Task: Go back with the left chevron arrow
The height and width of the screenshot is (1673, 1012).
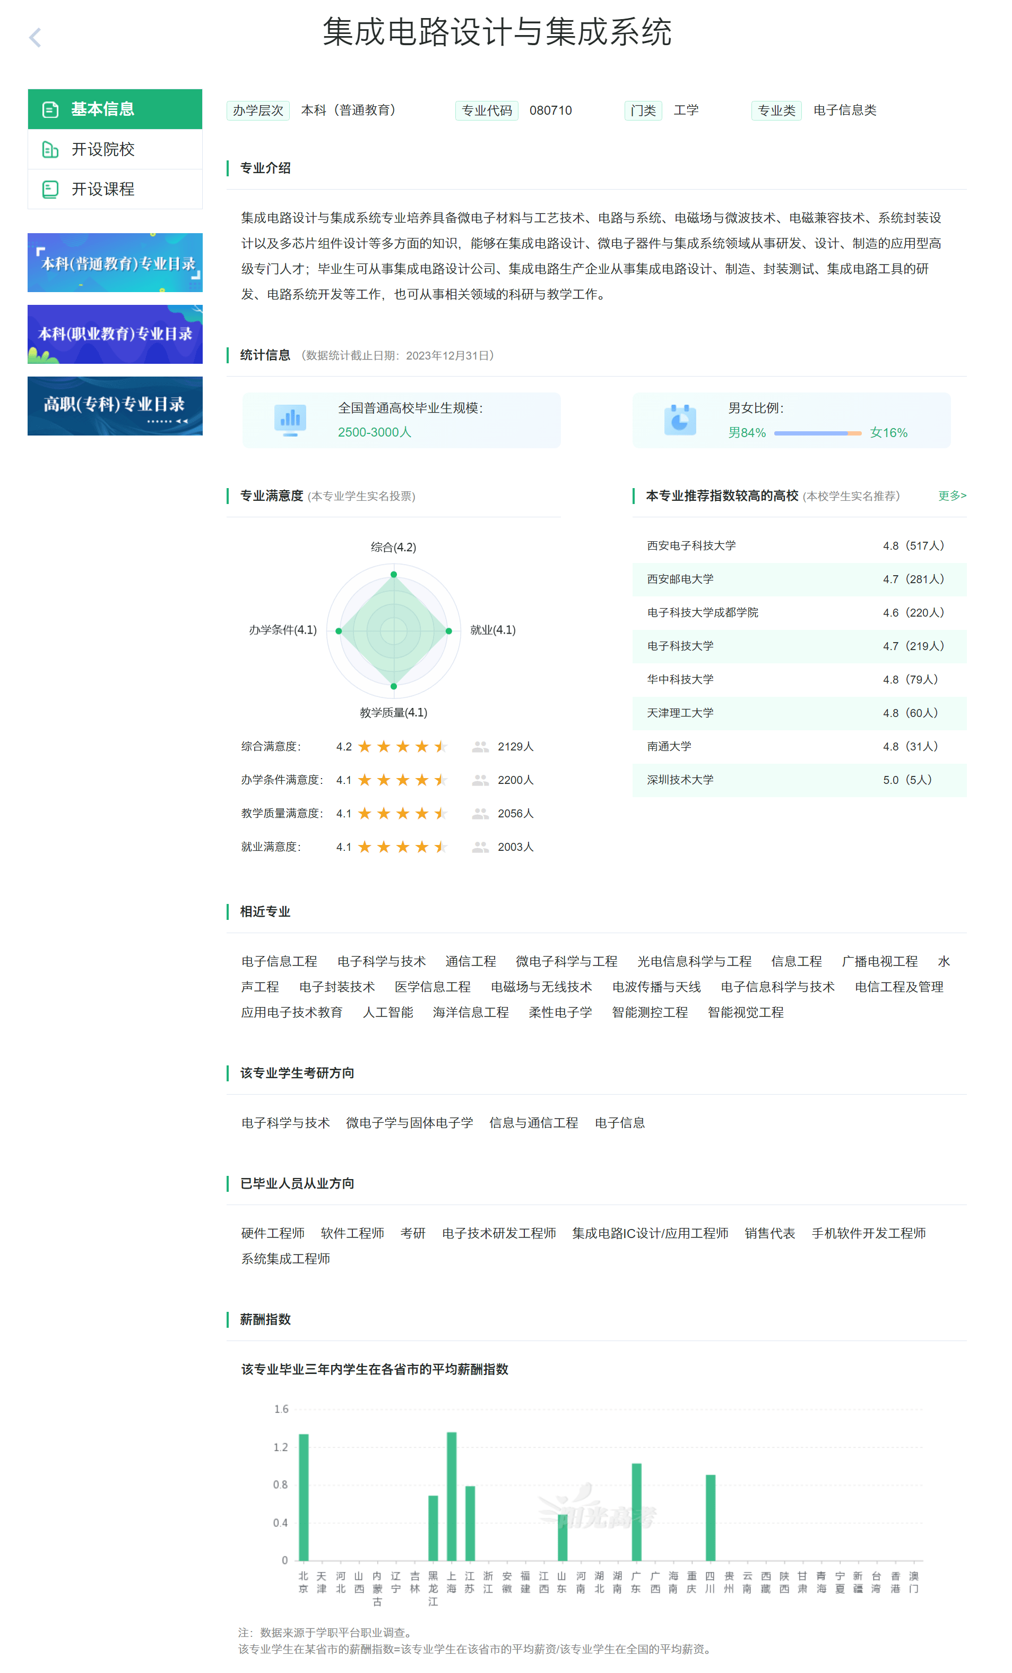Action: [x=35, y=37]
